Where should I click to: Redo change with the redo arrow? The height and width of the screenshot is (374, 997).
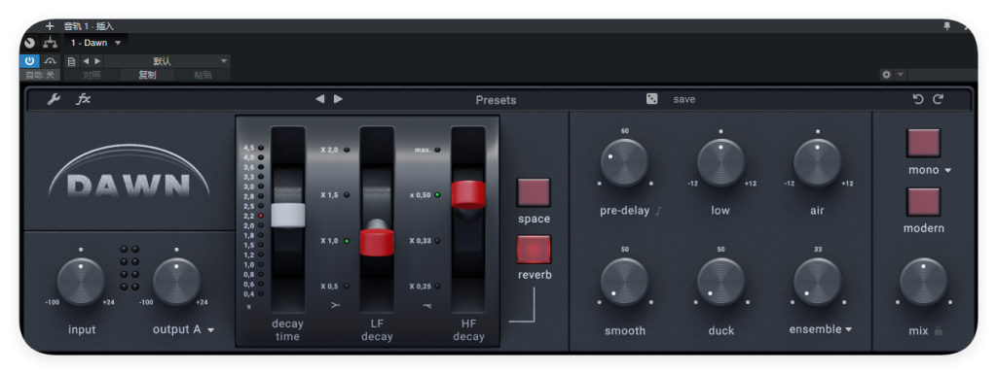938,99
